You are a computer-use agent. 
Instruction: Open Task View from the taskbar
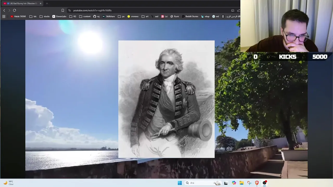226,183
